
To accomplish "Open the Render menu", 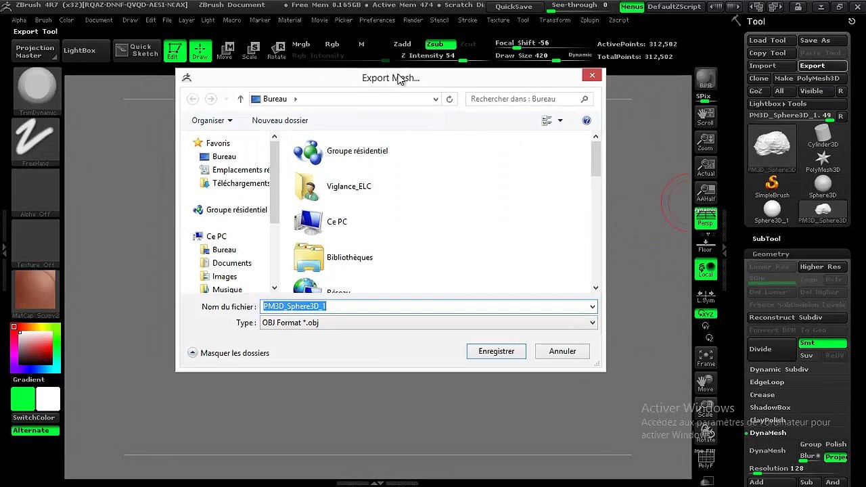I will point(413,20).
